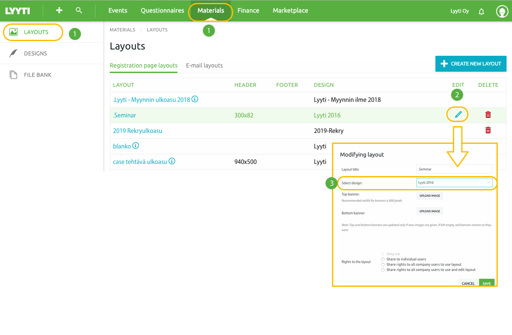Open Questionnaires in top navigation
Viewport: 512px width, 335px height.
coord(162,10)
